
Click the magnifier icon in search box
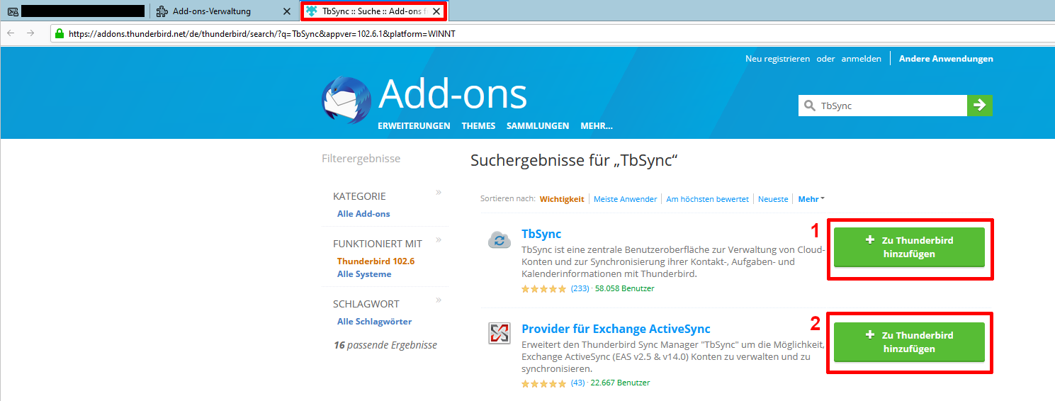tap(810, 106)
